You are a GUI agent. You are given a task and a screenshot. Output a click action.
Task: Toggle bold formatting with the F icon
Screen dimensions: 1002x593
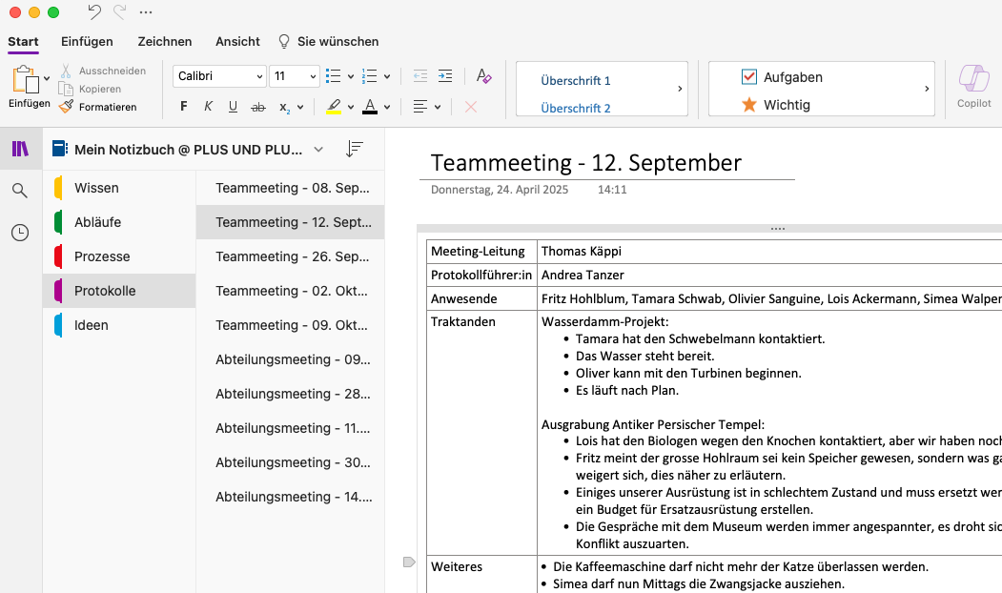pos(183,107)
